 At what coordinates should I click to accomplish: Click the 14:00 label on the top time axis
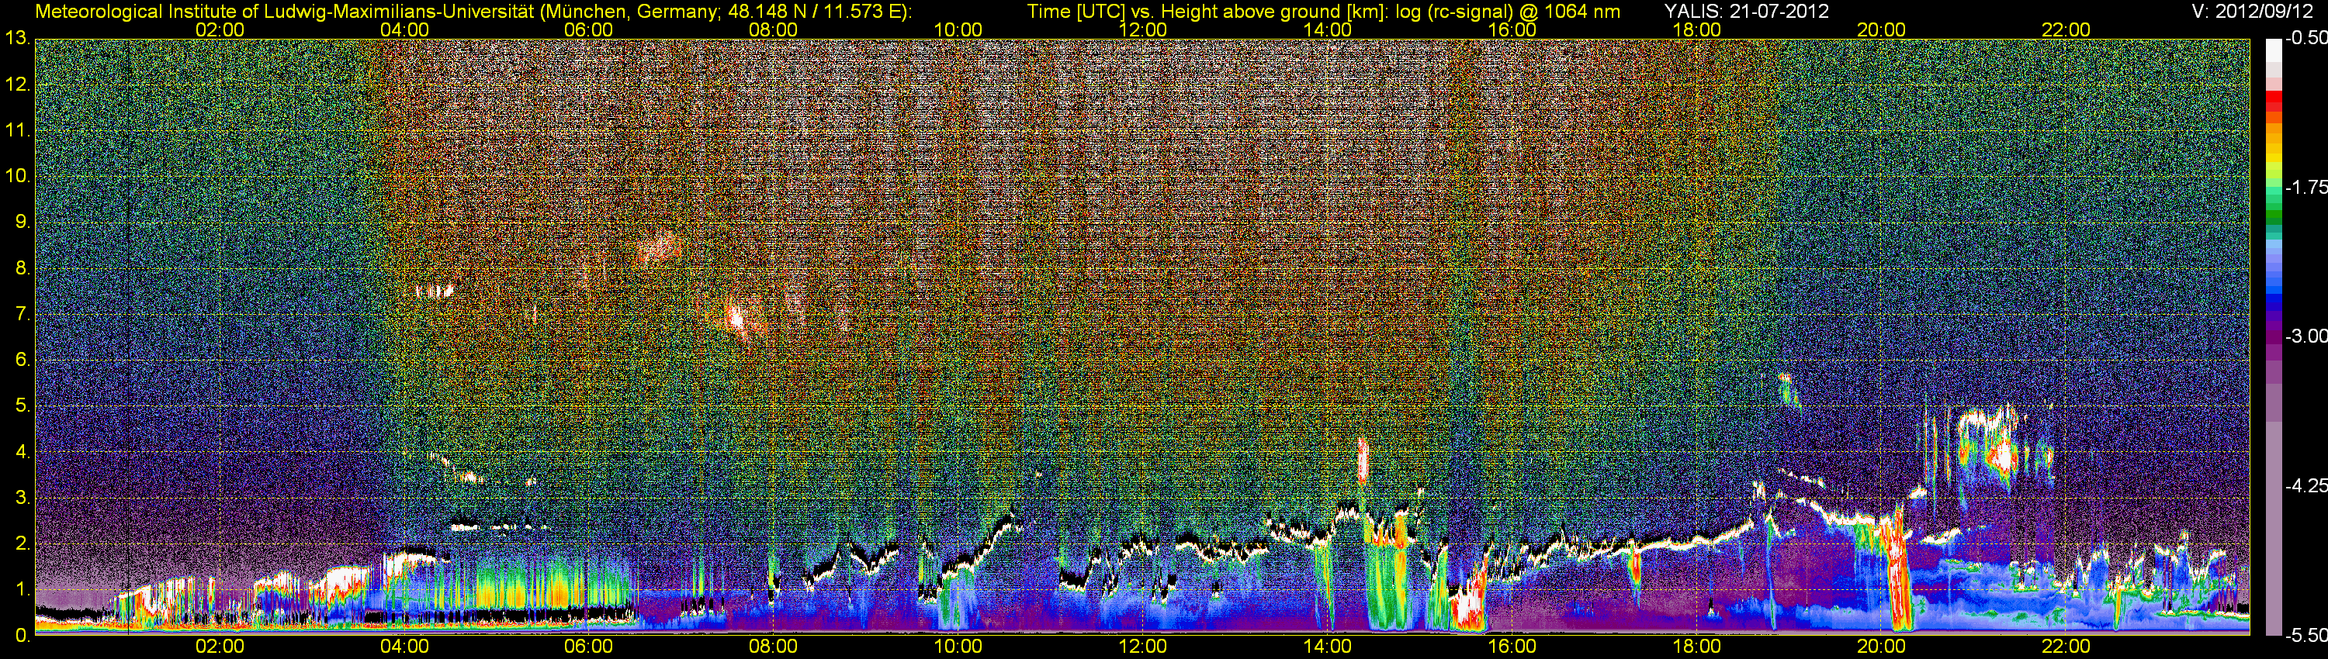click(1328, 29)
